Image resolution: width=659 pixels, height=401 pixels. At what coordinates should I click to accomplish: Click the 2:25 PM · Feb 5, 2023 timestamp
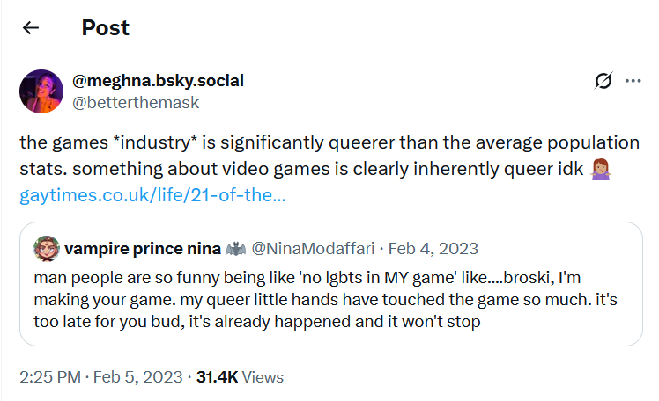(x=100, y=377)
